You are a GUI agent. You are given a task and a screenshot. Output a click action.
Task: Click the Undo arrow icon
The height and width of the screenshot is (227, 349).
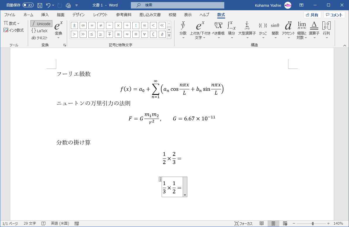48,5
